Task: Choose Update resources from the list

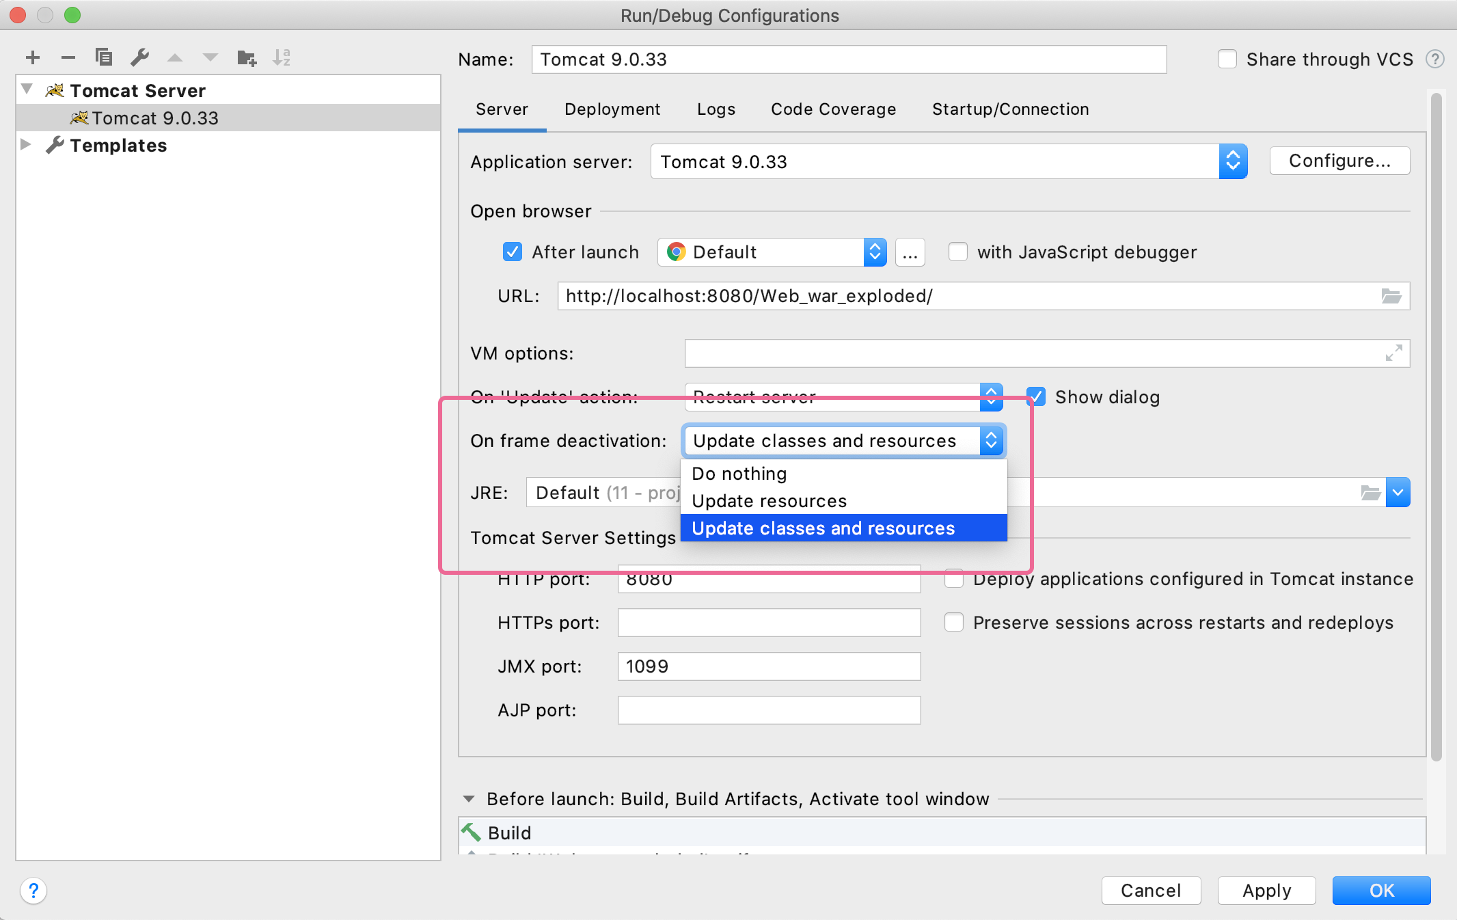Action: [843, 501]
